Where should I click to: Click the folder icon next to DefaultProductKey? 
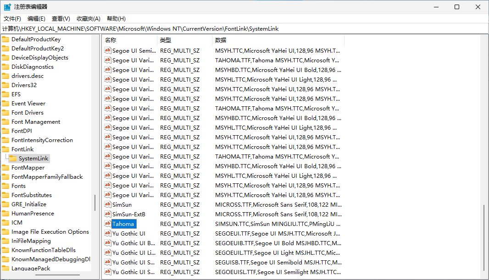click(x=6, y=39)
